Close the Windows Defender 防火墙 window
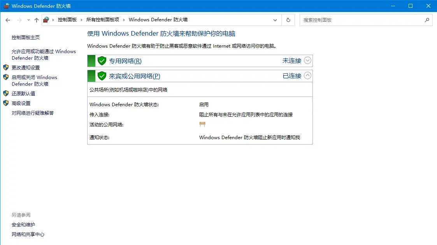Image resolution: width=437 pixels, height=245 pixels. click(x=428, y=6)
